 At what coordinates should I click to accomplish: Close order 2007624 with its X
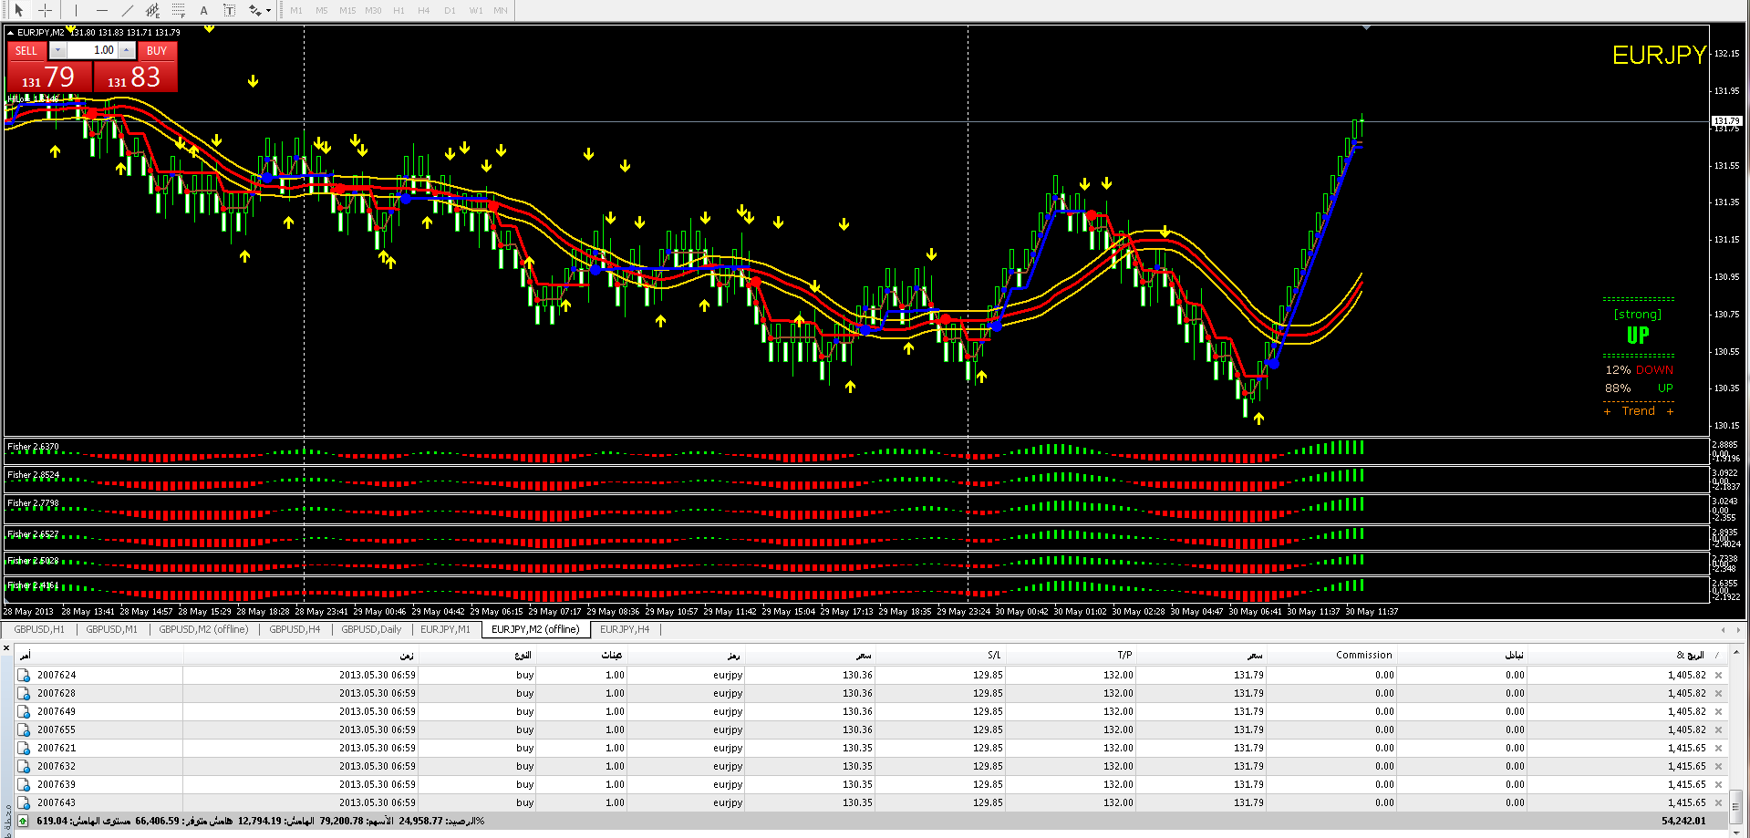tap(1718, 676)
